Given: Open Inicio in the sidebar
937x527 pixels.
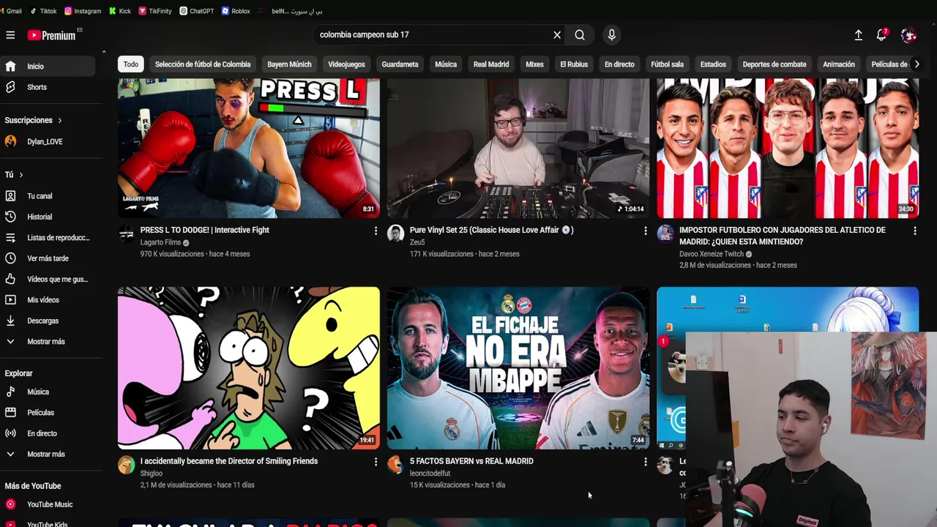Looking at the screenshot, I should 48,66.
